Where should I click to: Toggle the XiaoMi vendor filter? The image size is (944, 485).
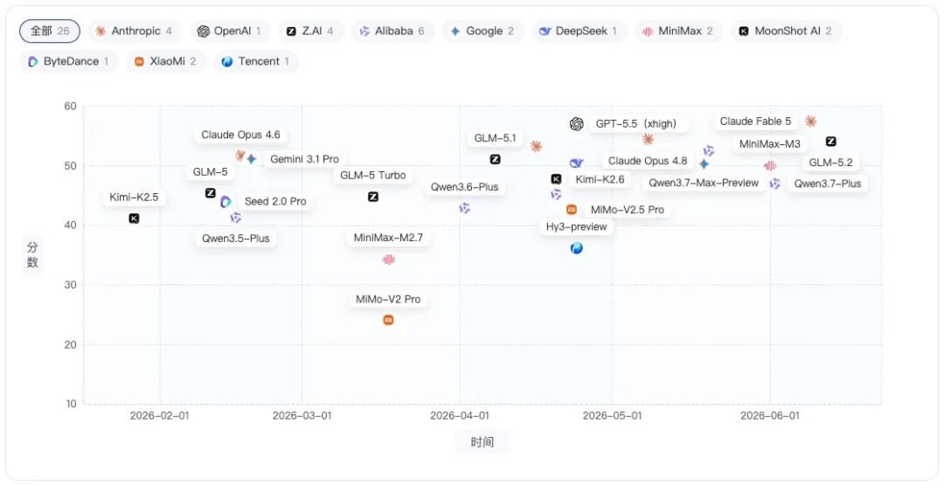(x=165, y=61)
